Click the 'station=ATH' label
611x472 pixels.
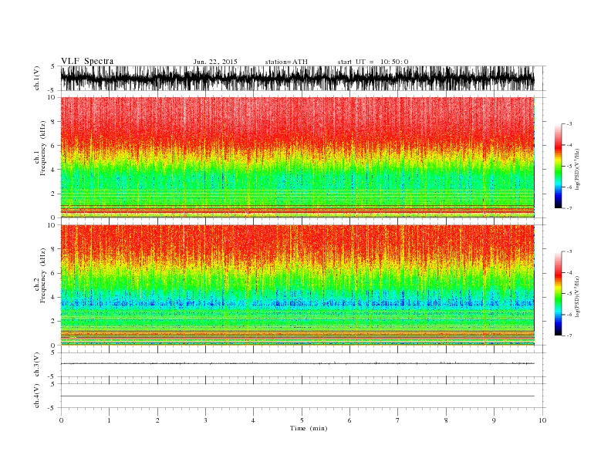point(286,62)
